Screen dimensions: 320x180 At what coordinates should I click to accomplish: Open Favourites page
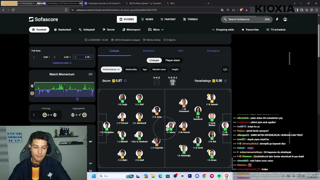coord(250,29)
